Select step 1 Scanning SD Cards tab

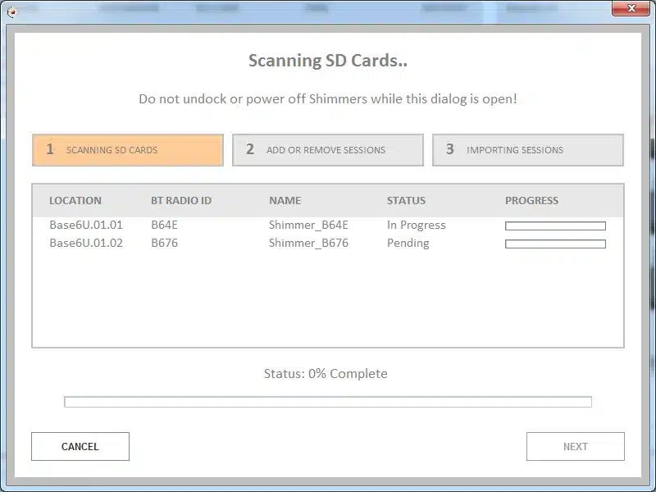click(x=128, y=150)
